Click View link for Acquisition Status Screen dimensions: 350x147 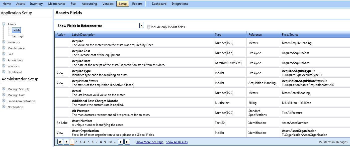(x=60, y=83)
